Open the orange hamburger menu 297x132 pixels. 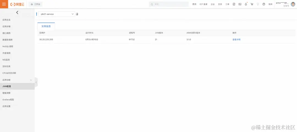4,4
